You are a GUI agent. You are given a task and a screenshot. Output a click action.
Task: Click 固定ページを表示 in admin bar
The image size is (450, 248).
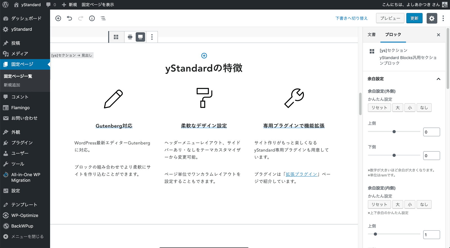coord(98,5)
